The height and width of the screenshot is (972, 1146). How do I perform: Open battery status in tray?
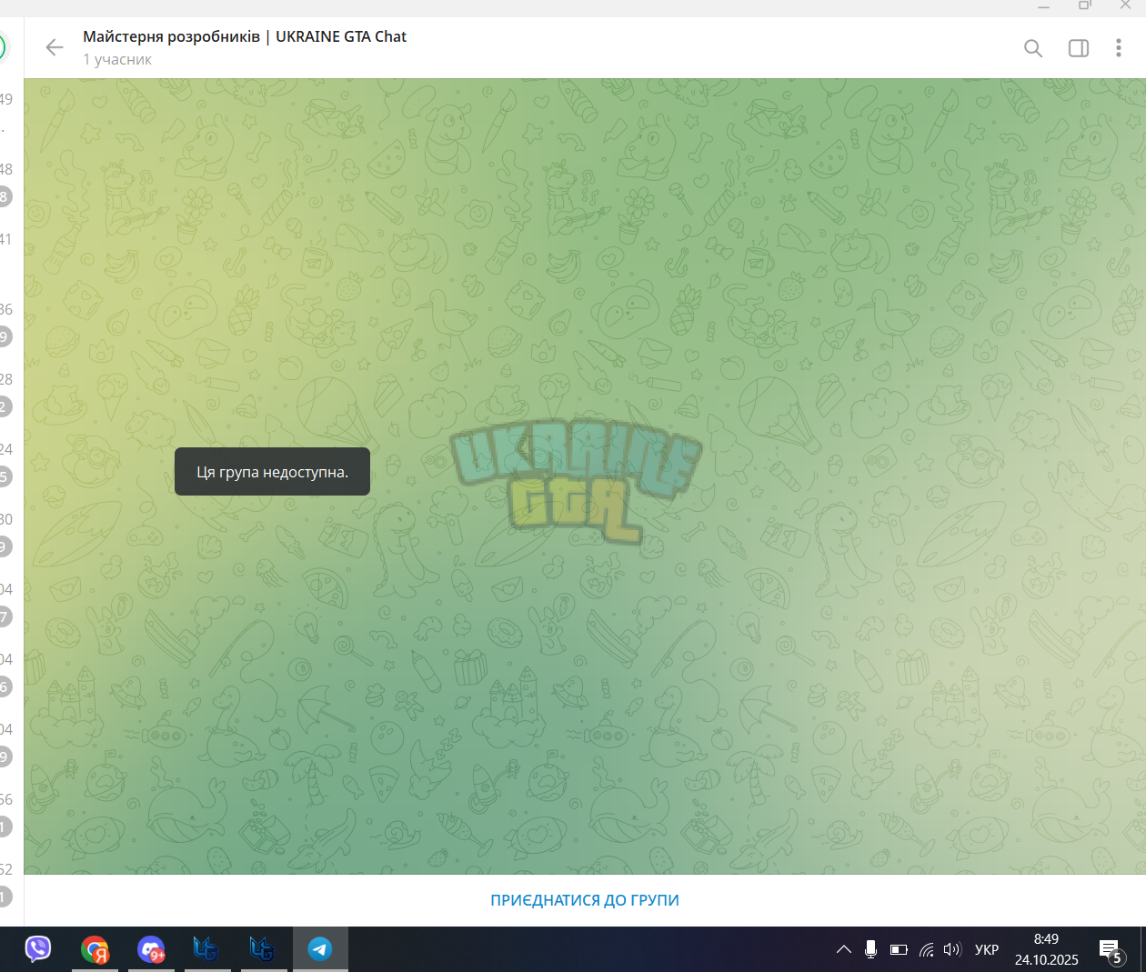pos(899,949)
